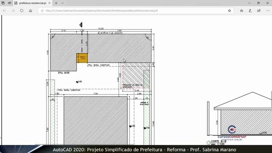Click the 12.00 dimension text at top
The image size is (272, 153).
[x=101, y=28]
